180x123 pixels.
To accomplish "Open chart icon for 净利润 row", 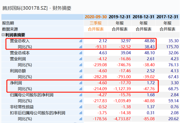I will (x=81, y=83).
